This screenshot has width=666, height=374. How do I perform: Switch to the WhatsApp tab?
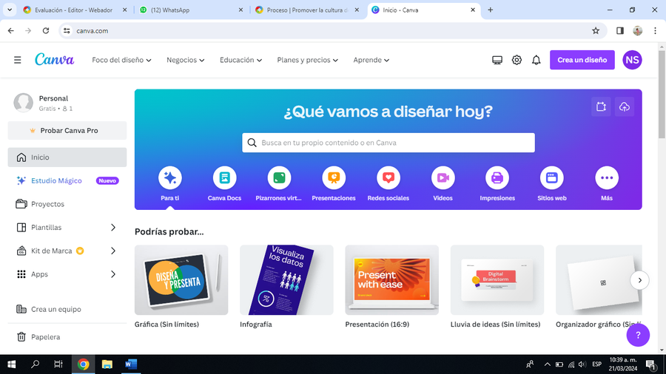click(x=191, y=10)
